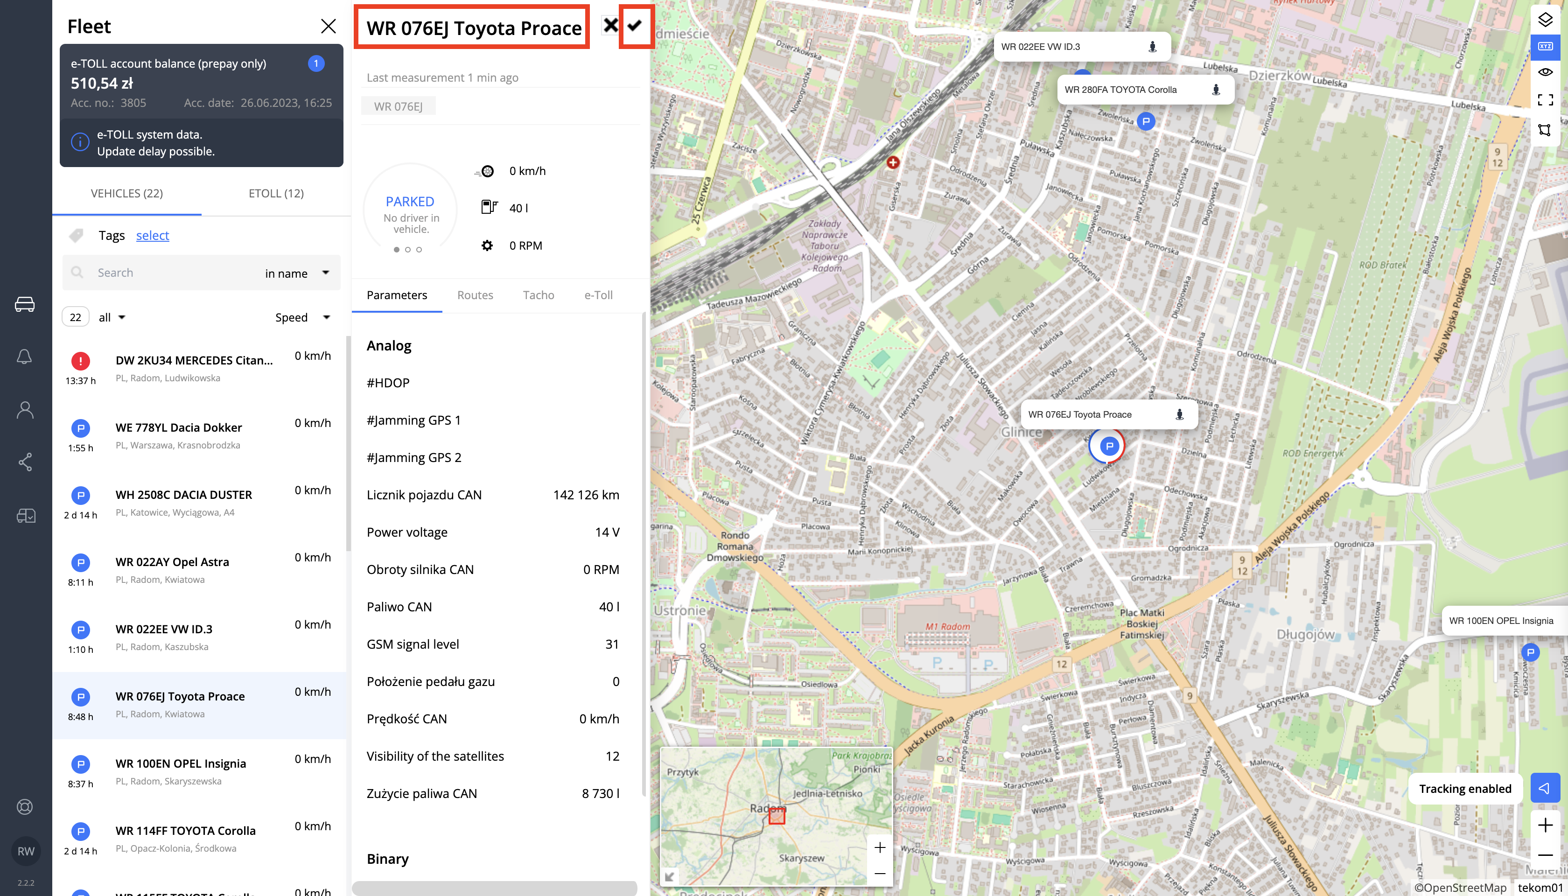The image size is (1568, 896).
Task: Open the vehicles fleet sidebar icon
Action: point(25,304)
